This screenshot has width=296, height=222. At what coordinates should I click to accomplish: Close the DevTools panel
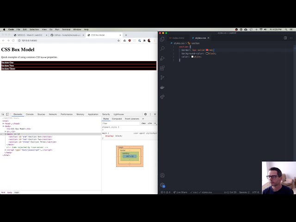tap(155, 114)
